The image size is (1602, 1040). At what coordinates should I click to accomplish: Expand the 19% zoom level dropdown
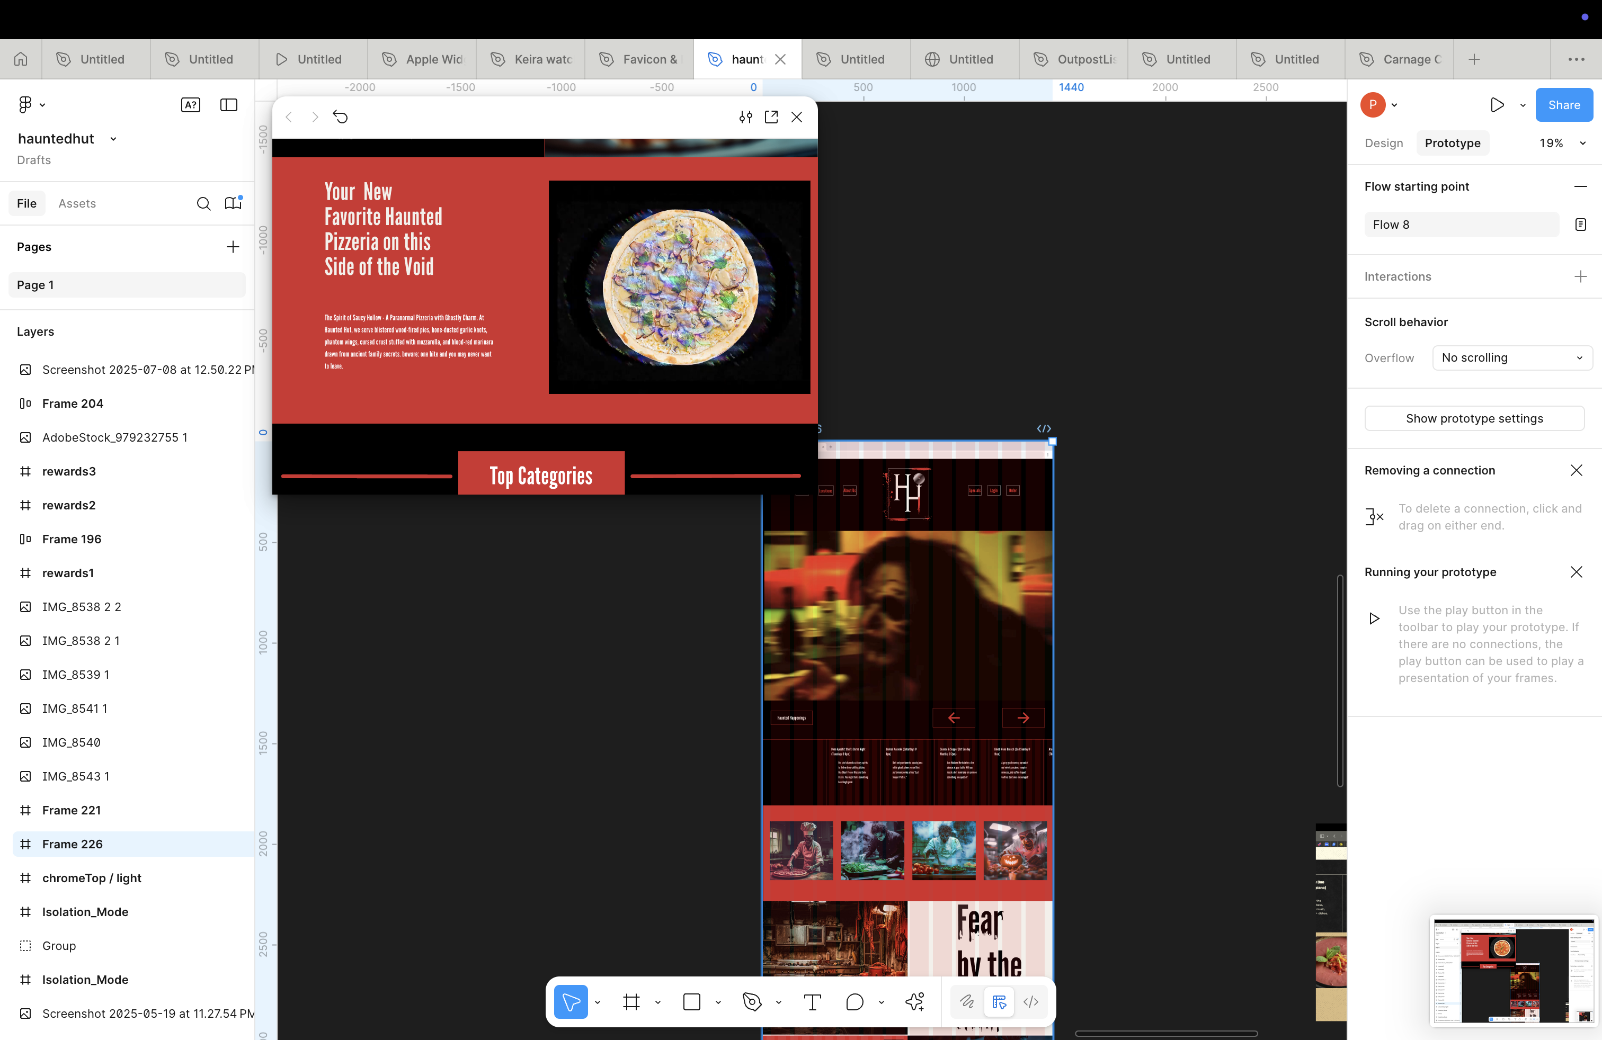(x=1582, y=144)
